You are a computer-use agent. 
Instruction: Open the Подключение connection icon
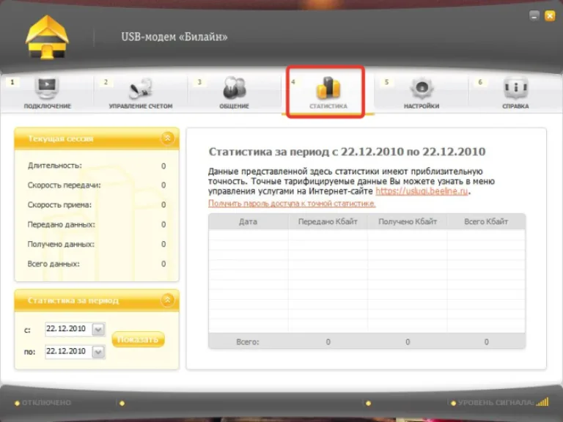tap(47, 88)
